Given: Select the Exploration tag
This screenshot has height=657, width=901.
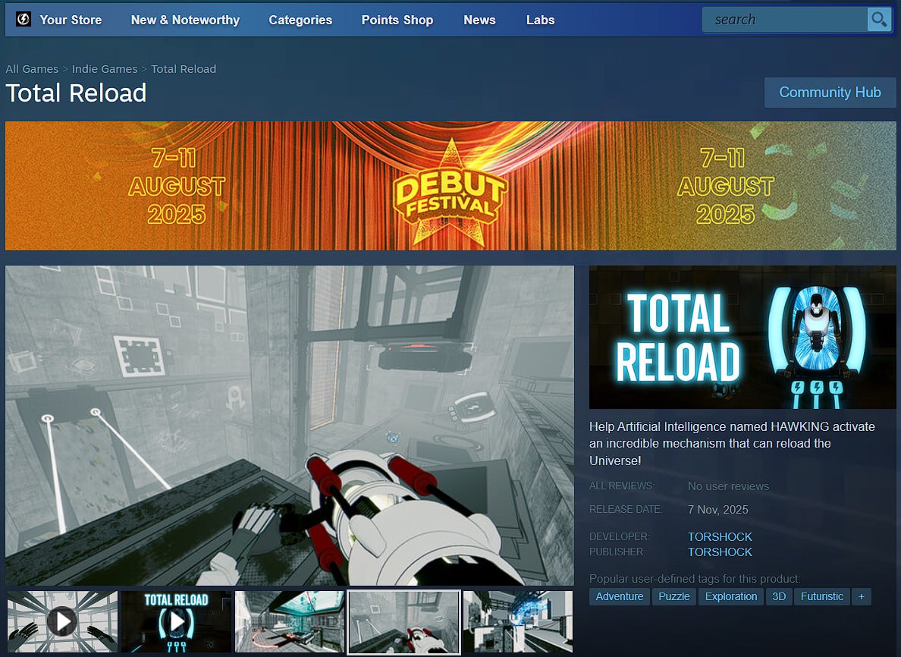Looking at the screenshot, I should [x=731, y=596].
